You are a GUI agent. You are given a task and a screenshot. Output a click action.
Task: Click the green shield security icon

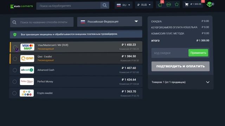(15, 34)
